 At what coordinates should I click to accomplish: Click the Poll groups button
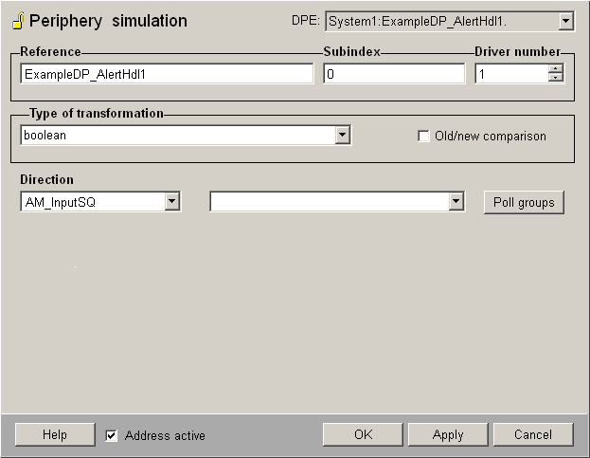click(524, 202)
